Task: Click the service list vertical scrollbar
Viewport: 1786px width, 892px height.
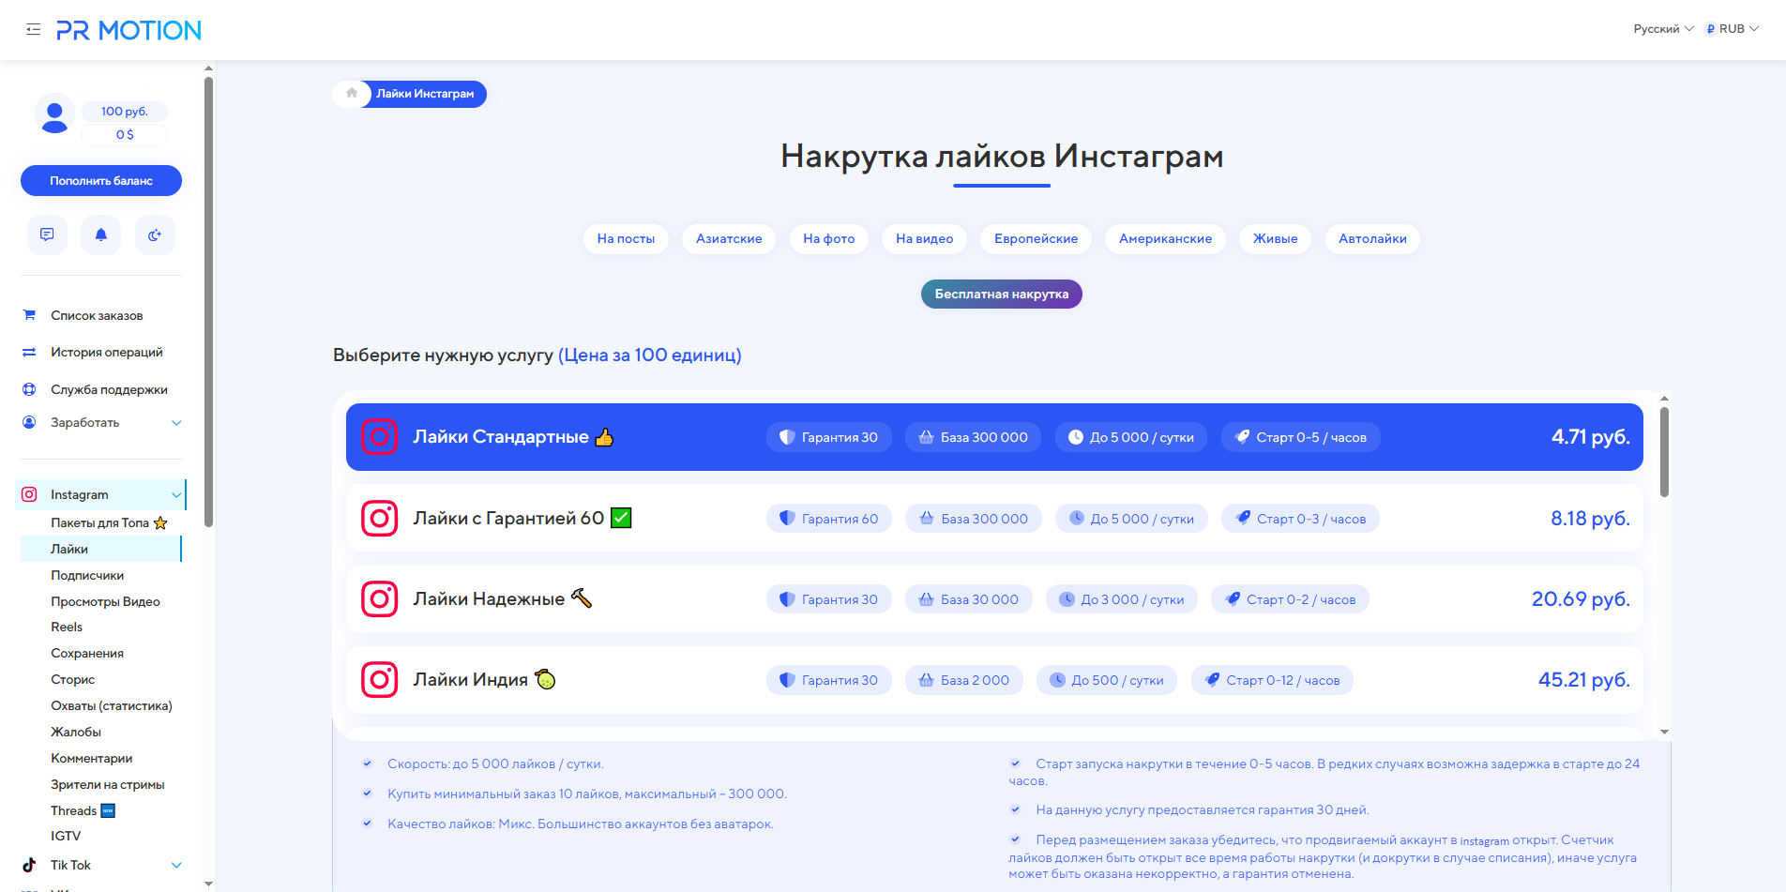Action: [1664, 450]
